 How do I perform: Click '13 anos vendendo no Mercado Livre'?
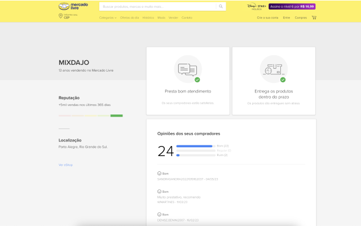[x=86, y=70]
